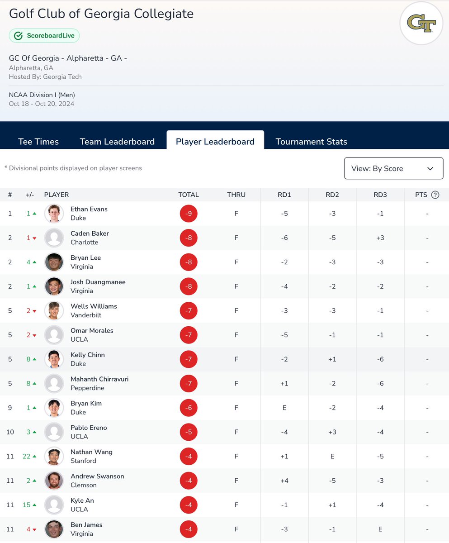The width and height of the screenshot is (449, 543).
Task: Click Wells Williams player name
Action: click(x=94, y=306)
